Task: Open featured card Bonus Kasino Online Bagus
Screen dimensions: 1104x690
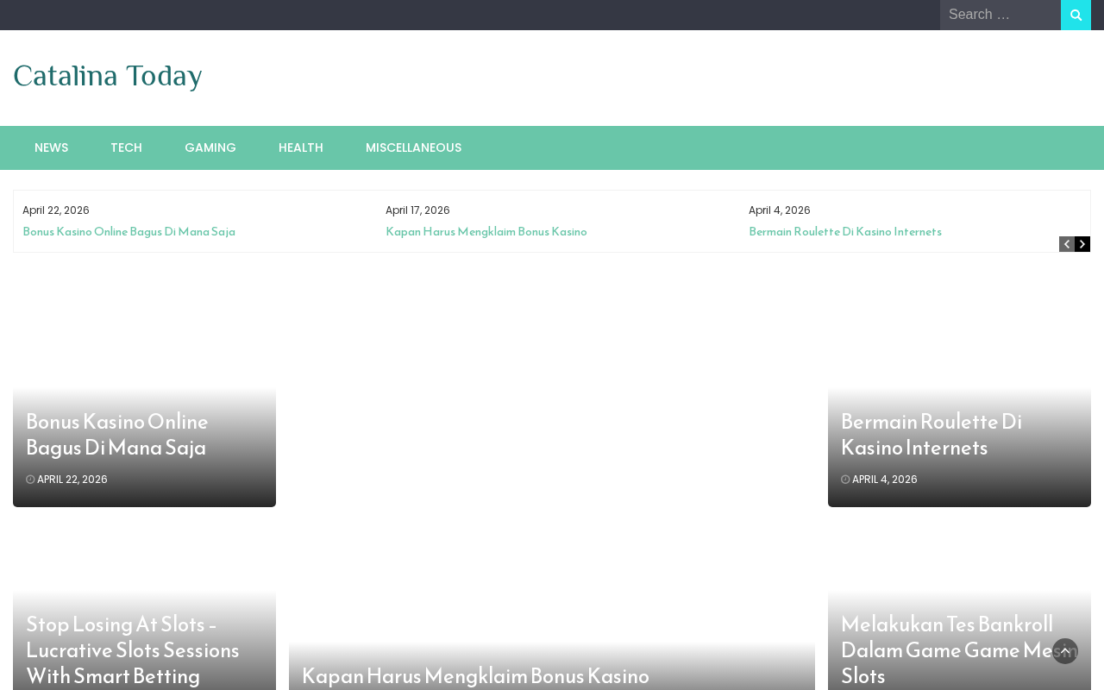Action: (117, 435)
